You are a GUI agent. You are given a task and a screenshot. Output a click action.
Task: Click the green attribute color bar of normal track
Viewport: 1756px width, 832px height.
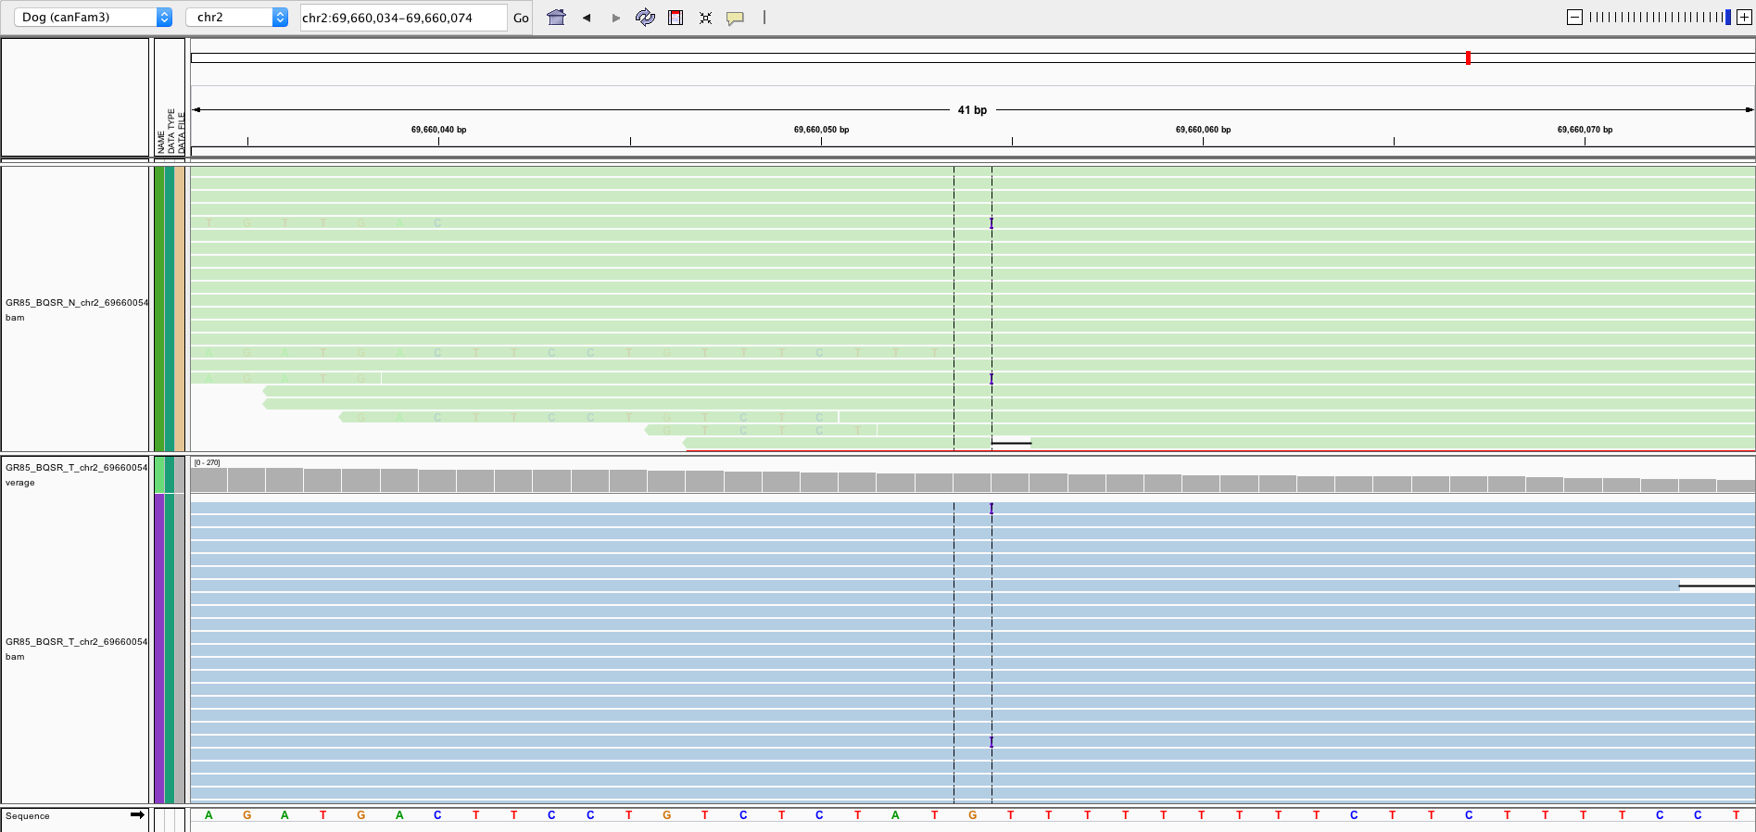pos(159,309)
